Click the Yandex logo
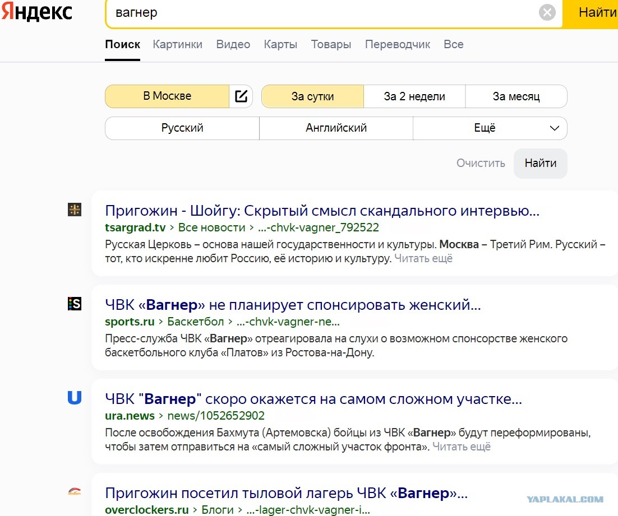 pyautogui.click(x=36, y=12)
